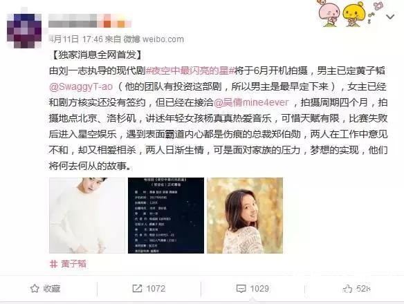Open the blurred username profile link
The width and height of the screenshot is (404, 304).
[90, 21]
